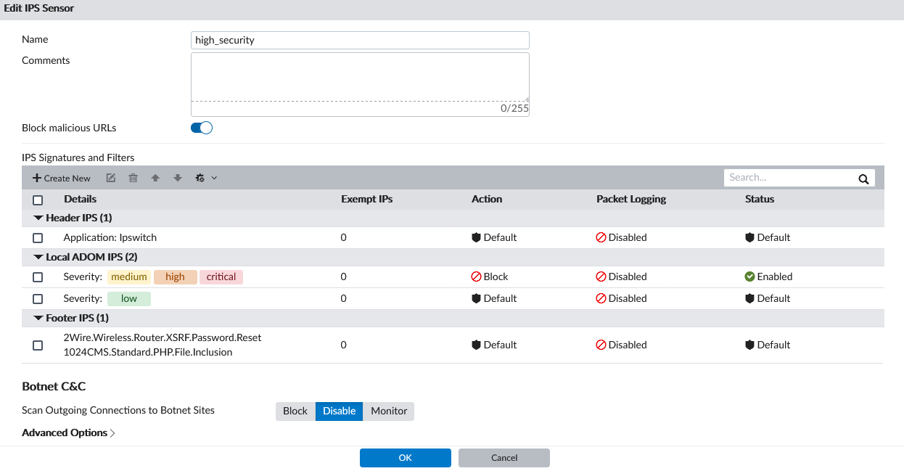The height and width of the screenshot is (471, 904).
Task: Click green Enabled status check icon
Action: click(750, 277)
